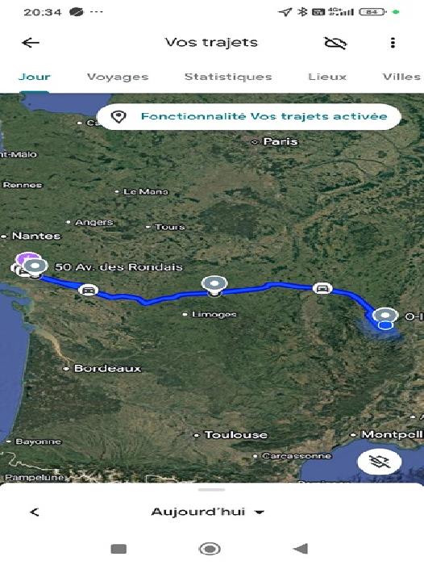Tap the Android home navigation button
The height and width of the screenshot is (565, 424).
coord(210,549)
